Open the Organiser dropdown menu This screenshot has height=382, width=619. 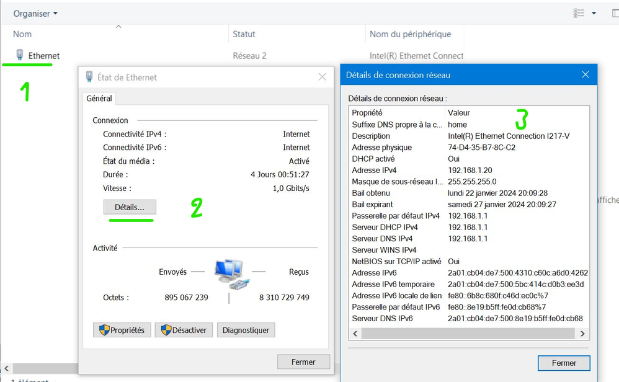tap(35, 13)
